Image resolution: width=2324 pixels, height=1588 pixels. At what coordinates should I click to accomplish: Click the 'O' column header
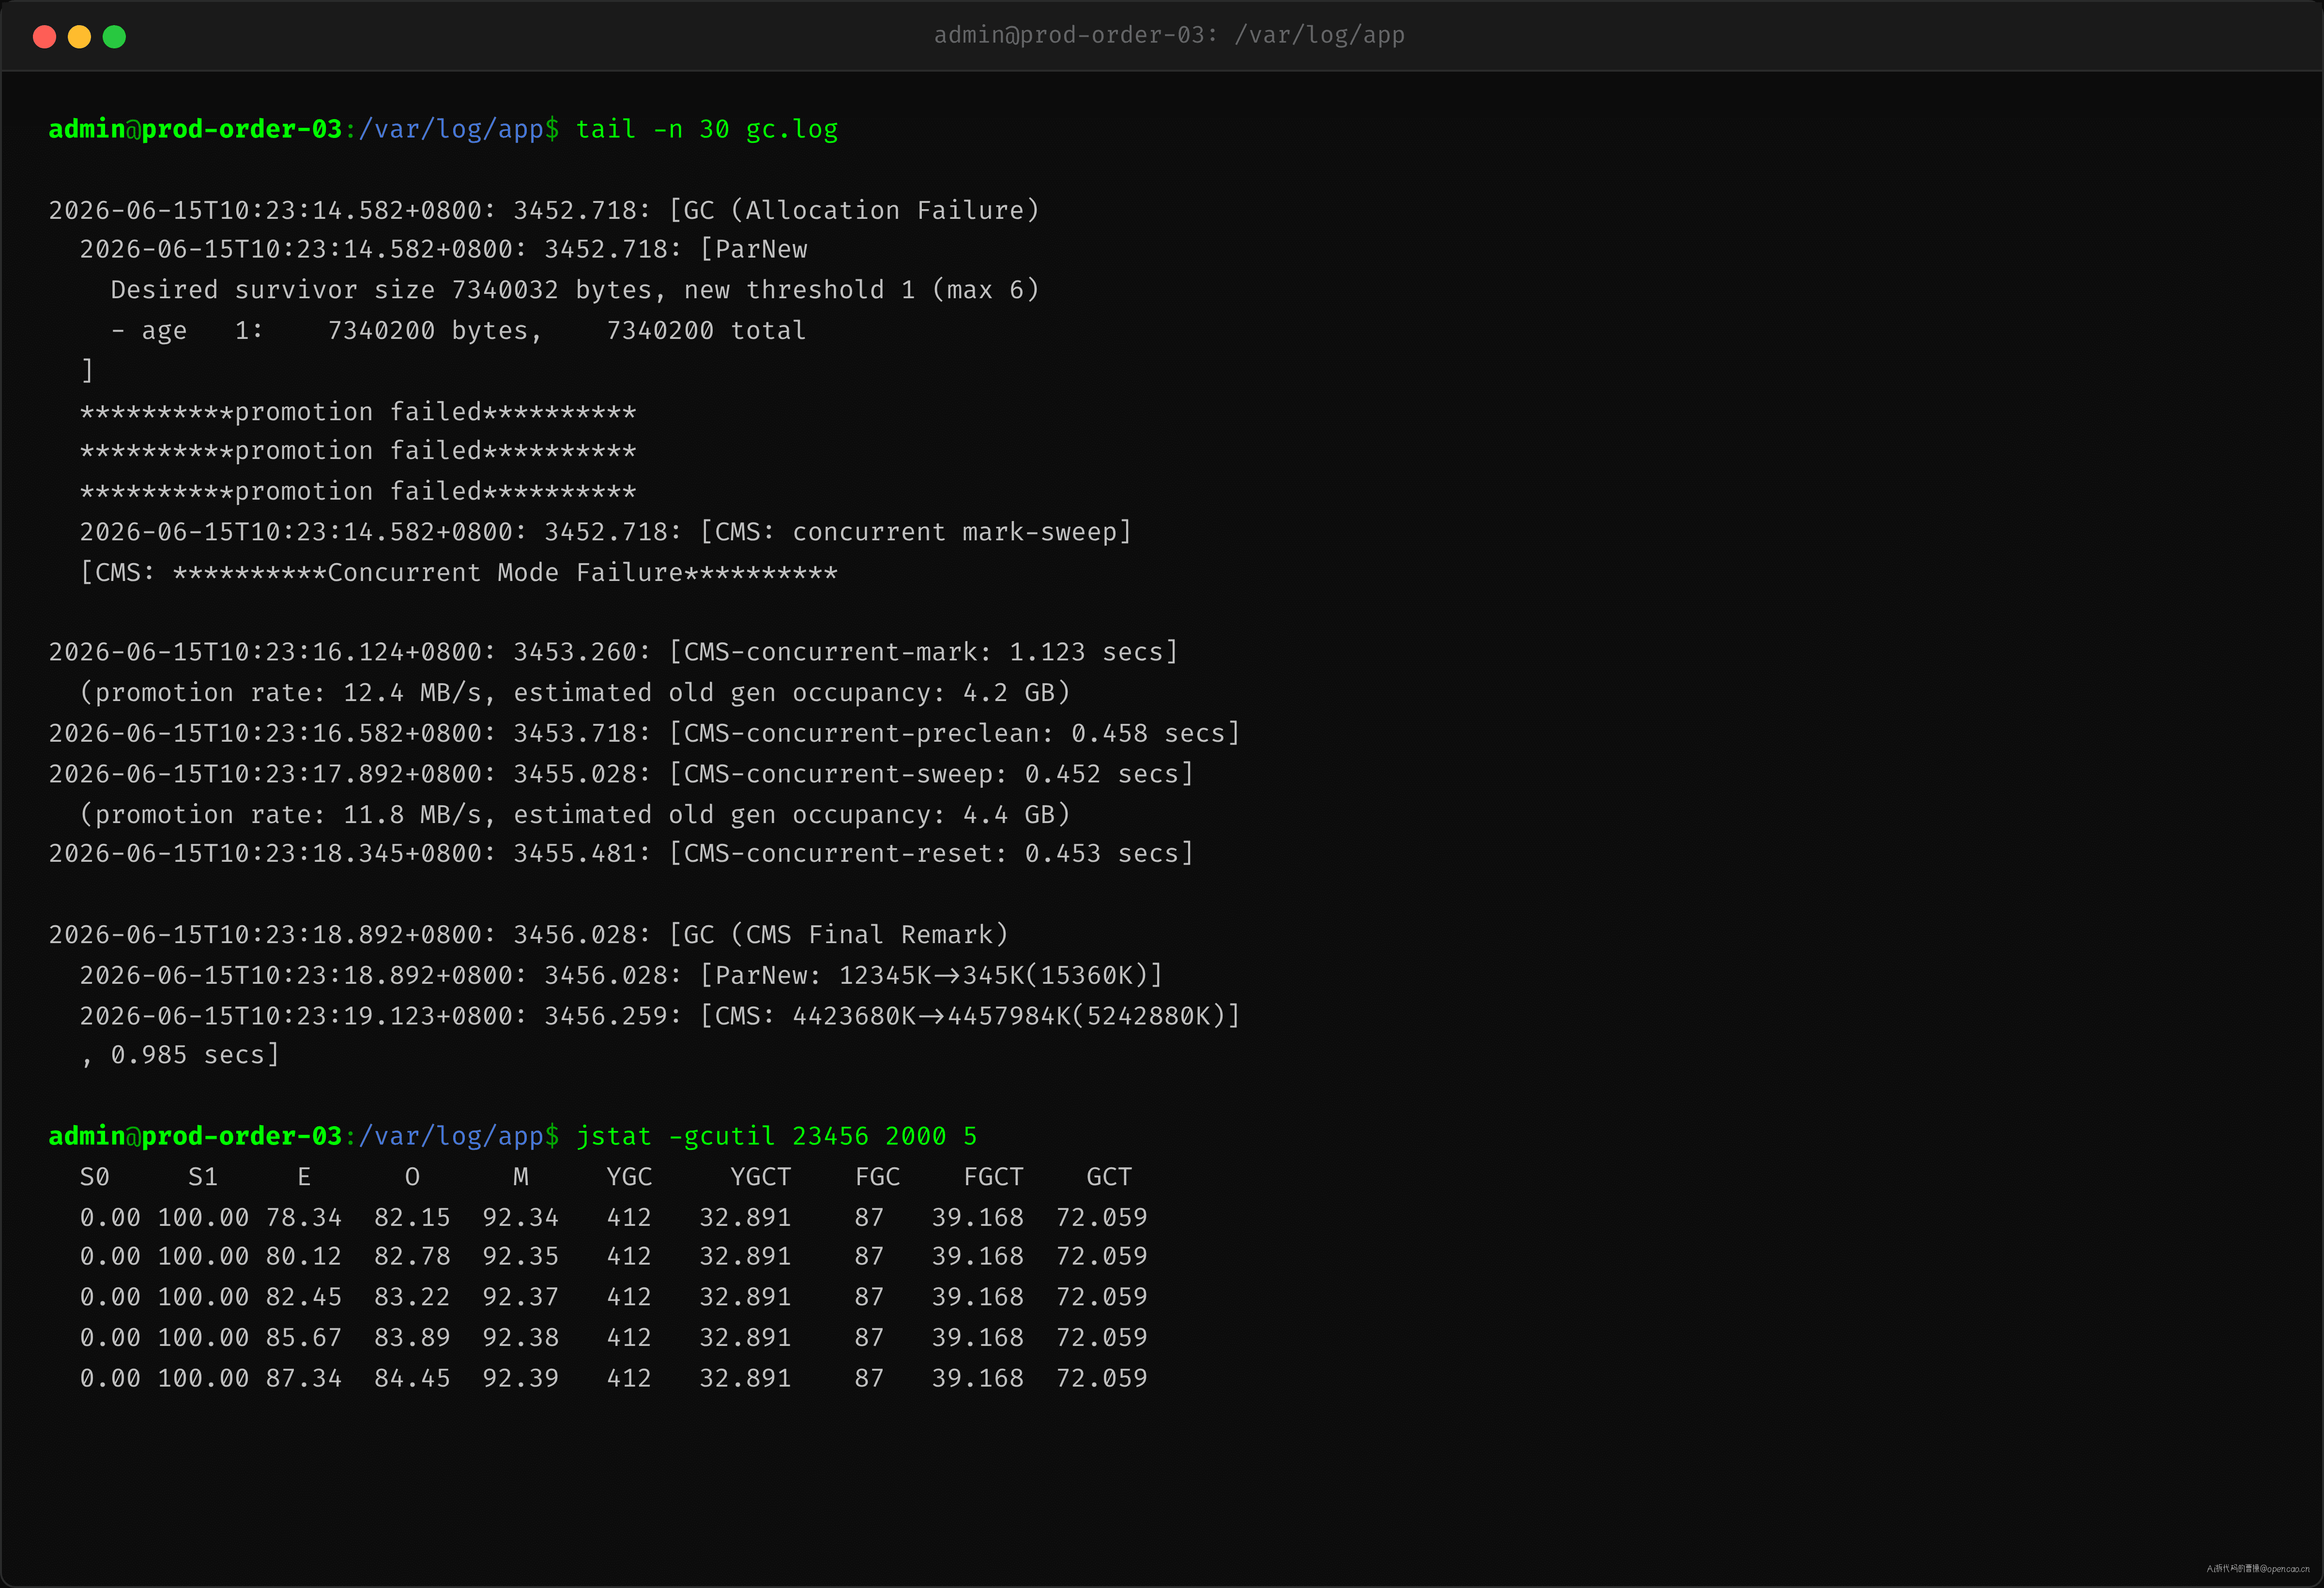click(x=412, y=1177)
